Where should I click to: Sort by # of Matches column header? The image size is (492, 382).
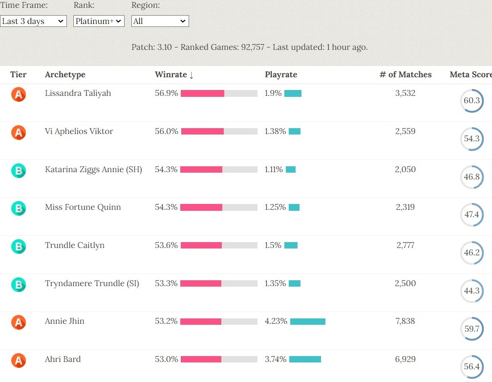click(406, 74)
